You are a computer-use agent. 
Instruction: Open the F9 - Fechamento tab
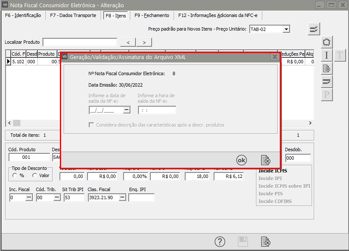click(152, 15)
